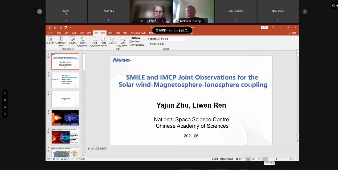Click the Ribbon Display Options icon
338x170 pixels.
pos(273,27)
